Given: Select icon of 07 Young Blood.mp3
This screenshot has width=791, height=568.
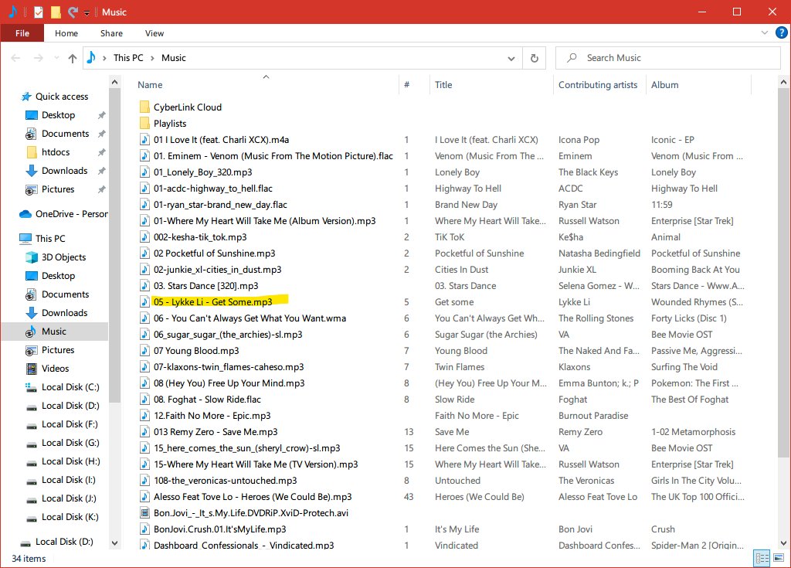Looking at the screenshot, I should coord(144,351).
